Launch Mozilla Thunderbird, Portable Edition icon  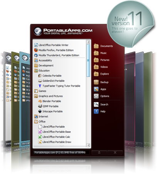36,55
